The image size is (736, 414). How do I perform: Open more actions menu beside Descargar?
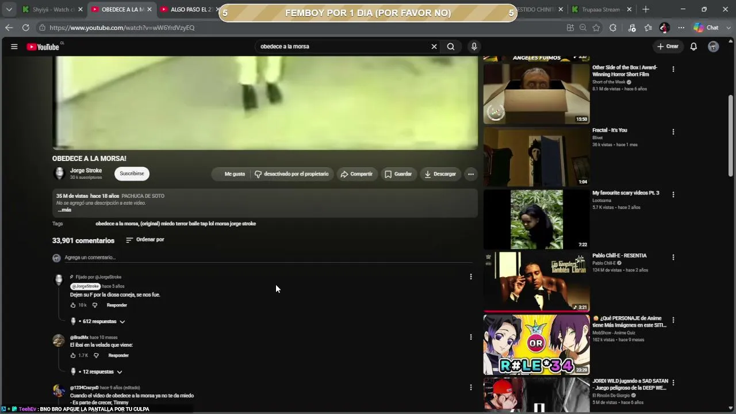[x=470, y=174]
